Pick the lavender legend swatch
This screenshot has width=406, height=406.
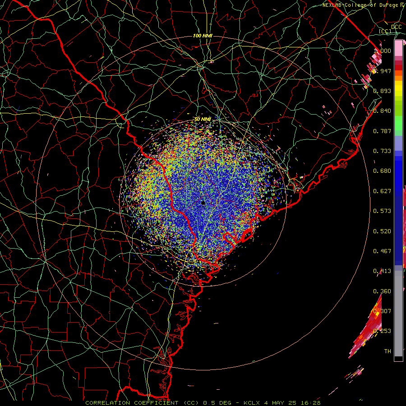click(x=398, y=143)
